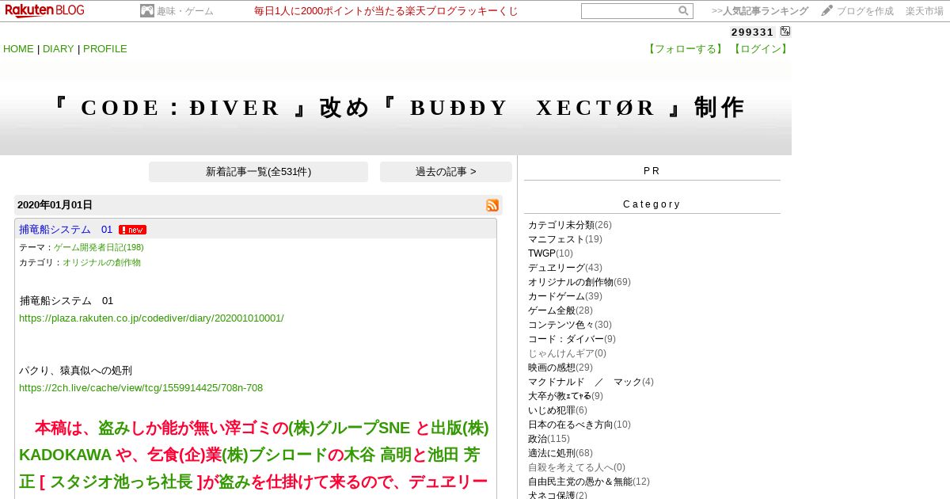
Task: Select sidebar オリジナルの創作物(69) category
Action: [571, 282]
